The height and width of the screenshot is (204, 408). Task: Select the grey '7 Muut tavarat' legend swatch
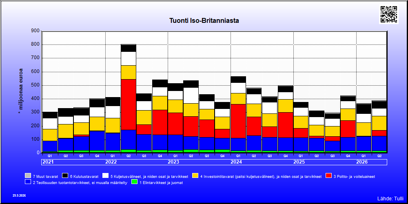click(28, 175)
